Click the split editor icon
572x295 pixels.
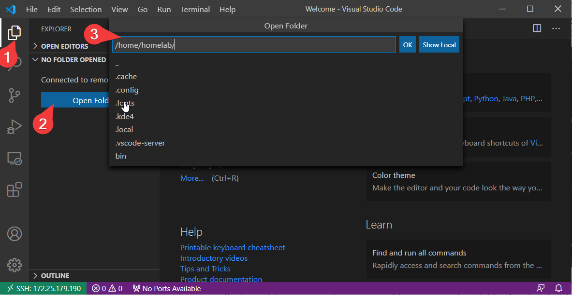tap(537, 28)
